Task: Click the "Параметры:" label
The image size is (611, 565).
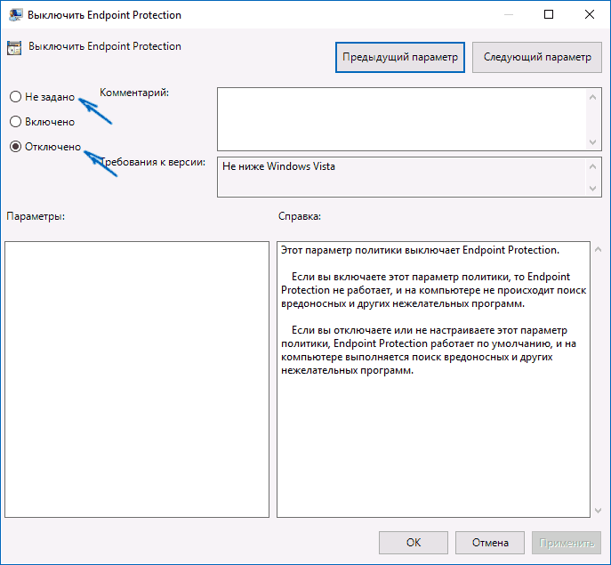Action: (x=36, y=216)
